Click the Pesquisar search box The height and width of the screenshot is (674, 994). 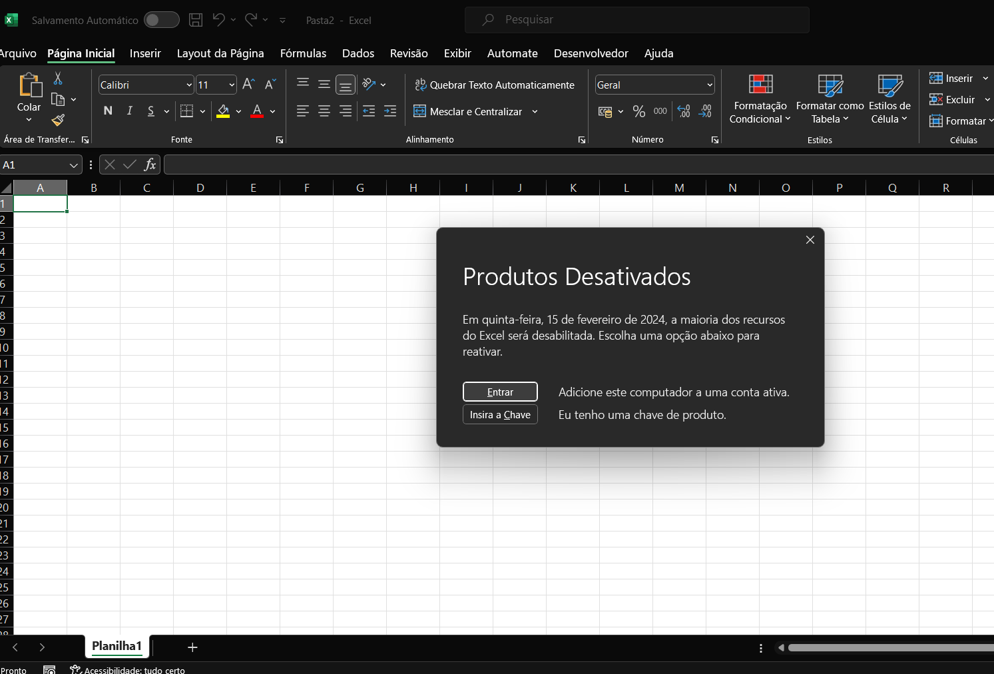coord(637,20)
